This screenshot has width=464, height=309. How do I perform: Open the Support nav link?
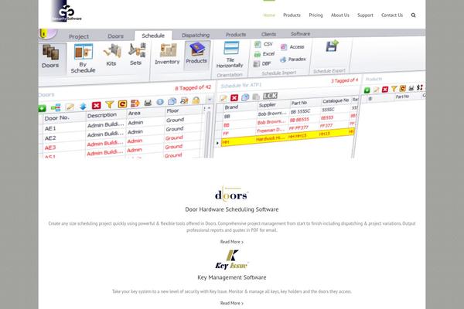pos(365,15)
